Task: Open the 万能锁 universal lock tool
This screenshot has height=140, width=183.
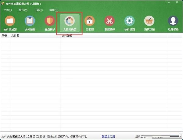Action: click(x=90, y=23)
